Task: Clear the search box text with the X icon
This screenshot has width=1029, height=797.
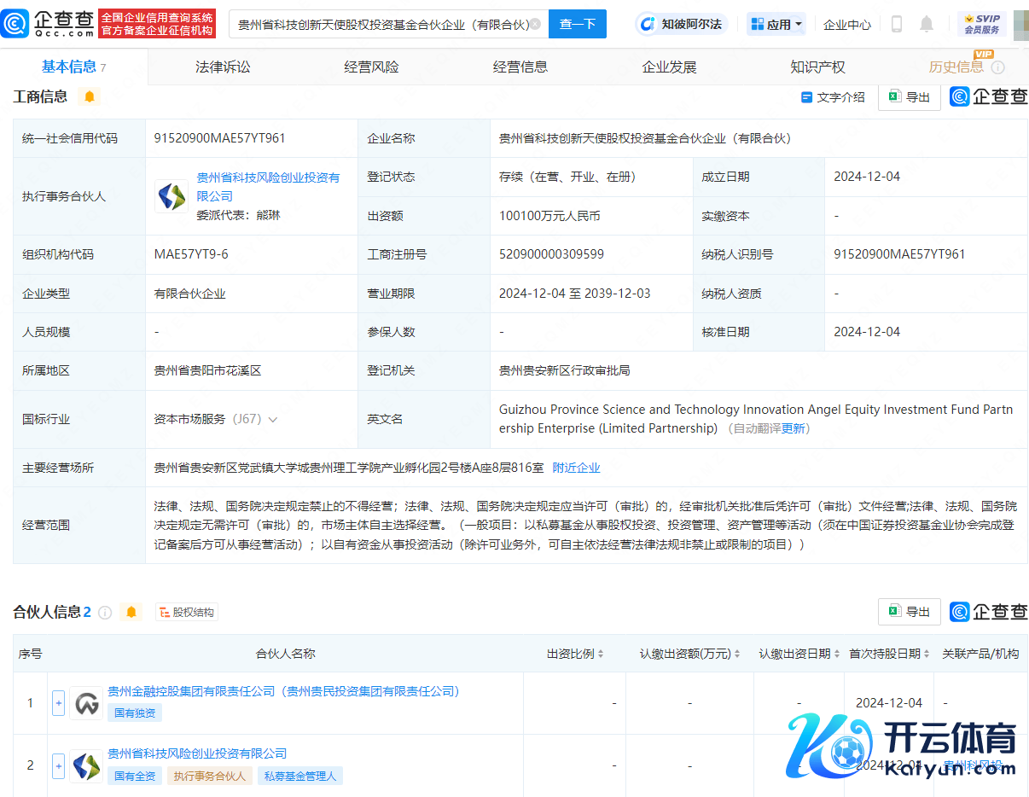Action: coord(535,24)
